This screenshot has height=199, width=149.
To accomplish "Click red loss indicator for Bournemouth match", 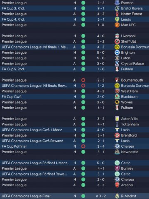I will (83, 80).
